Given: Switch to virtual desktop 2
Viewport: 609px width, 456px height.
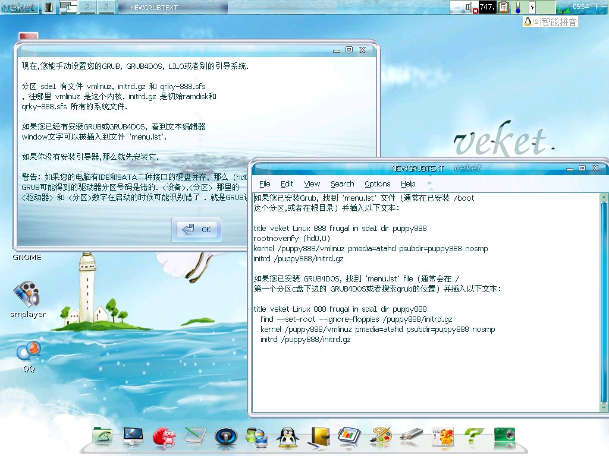Looking at the screenshot, I should pos(87,7).
